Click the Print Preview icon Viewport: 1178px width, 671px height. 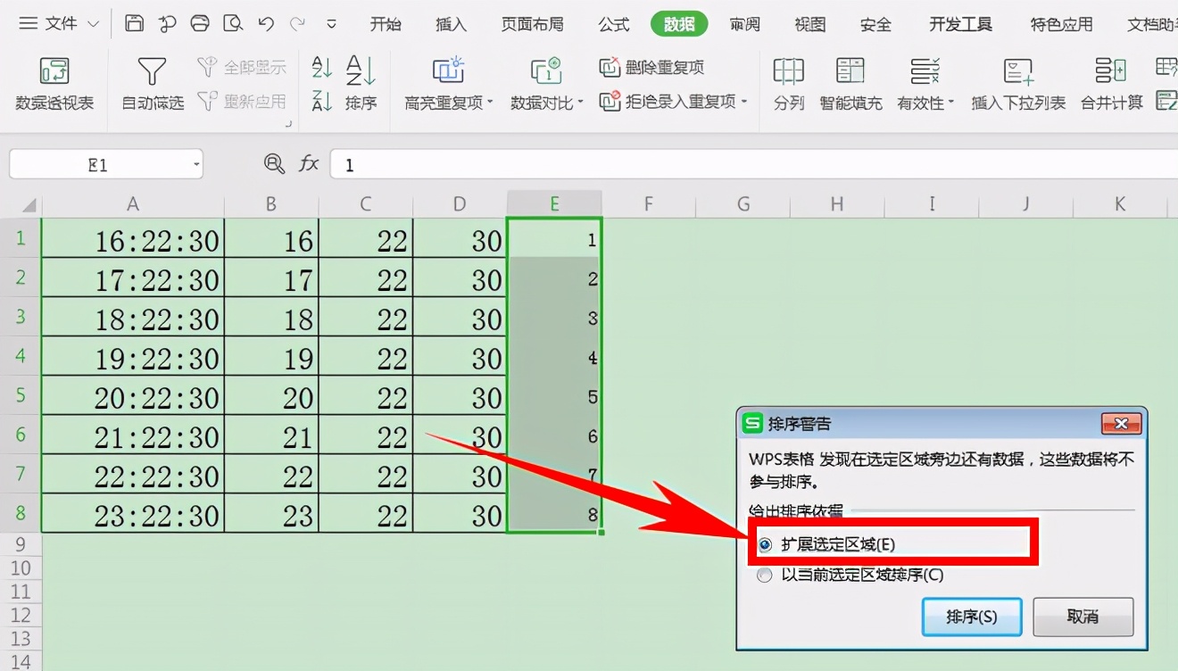(233, 24)
